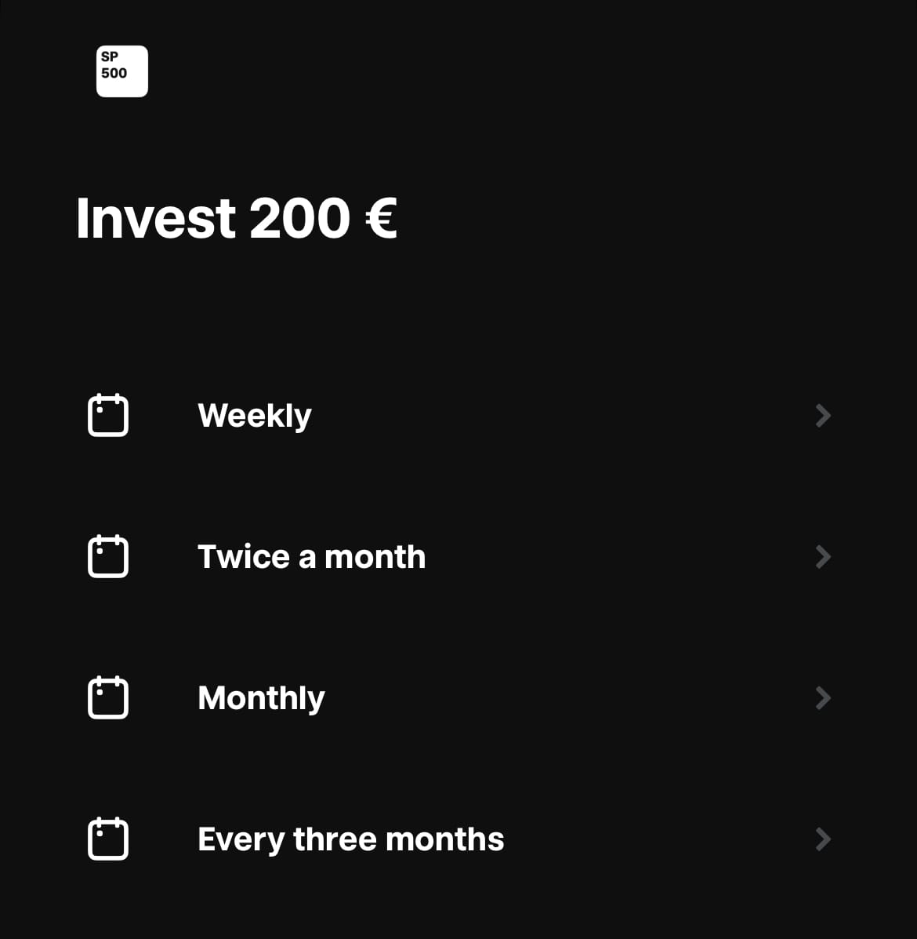This screenshot has height=939, width=917.
Task: Pick the Monthly frequency label
Action: click(x=262, y=699)
